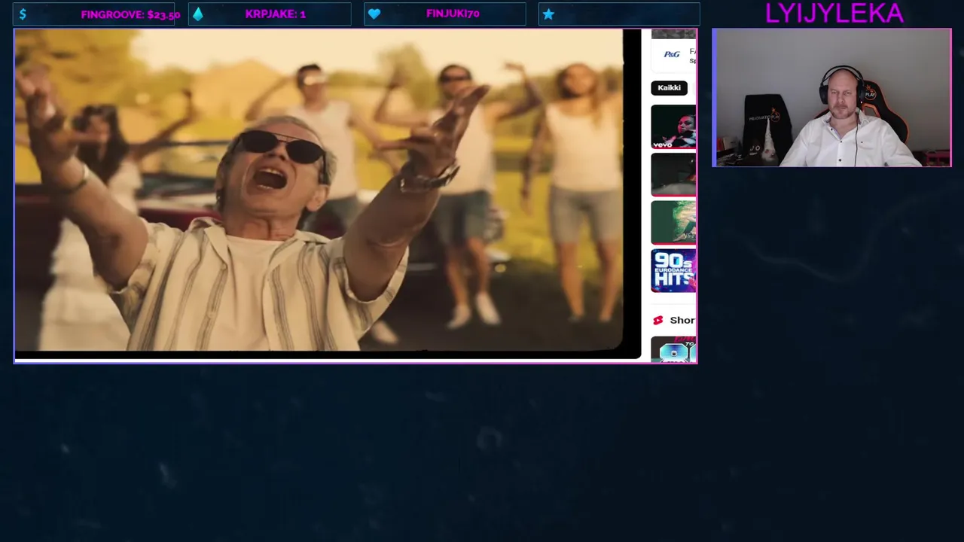Open the vevo recommended video thumbnail
The height and width of the screenshot is (542, 964).
tap(673, 126)
